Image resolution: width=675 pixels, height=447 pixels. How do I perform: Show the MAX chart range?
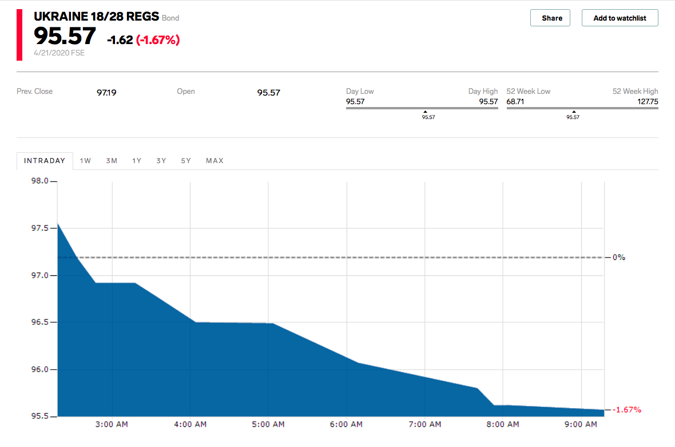click(x=215, y=161)
